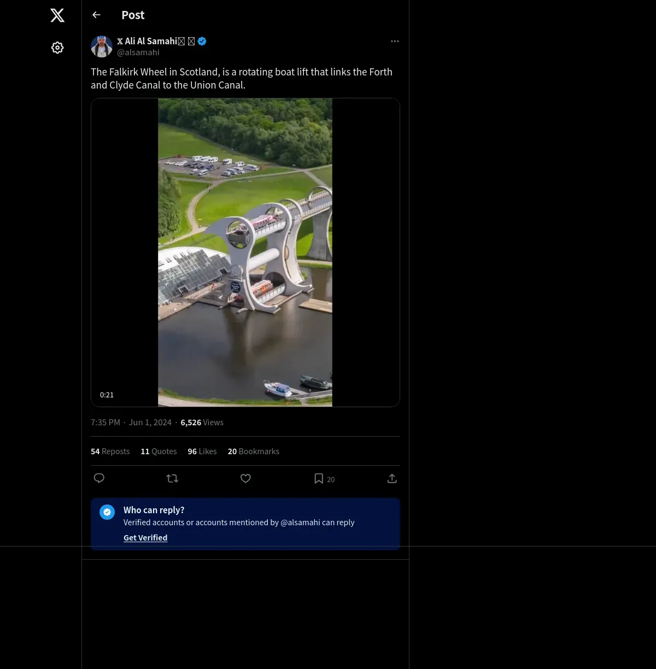Open the 96 Likes list
The image size is (656, 669).
point(202,451)
